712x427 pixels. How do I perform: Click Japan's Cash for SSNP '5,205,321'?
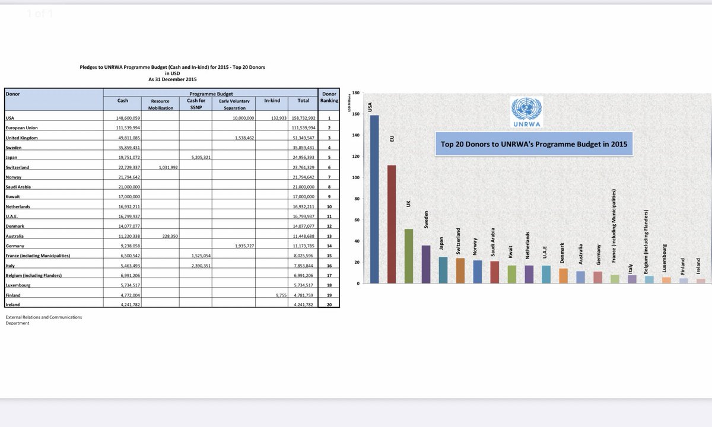coord(201,158)
